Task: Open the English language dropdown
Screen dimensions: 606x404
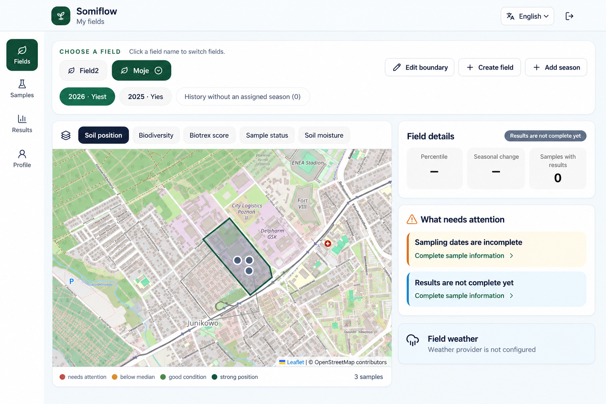Action: [x=527, y=16]
